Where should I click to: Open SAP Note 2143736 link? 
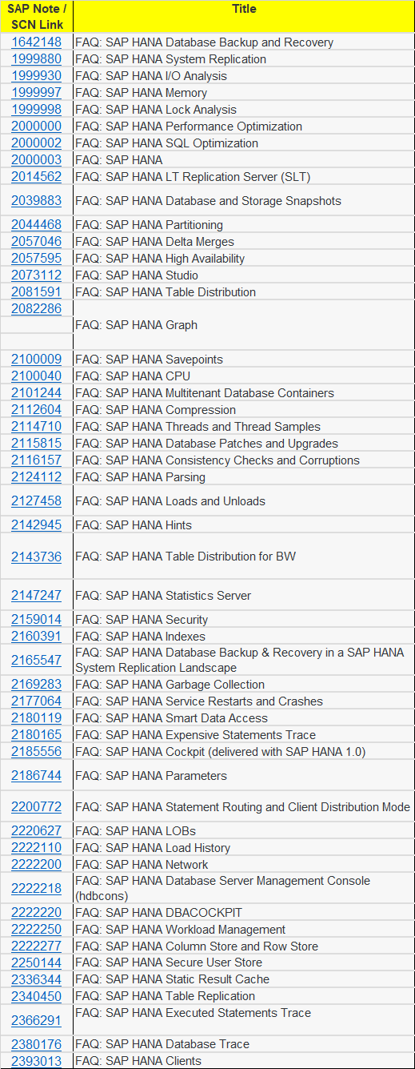point(36,557)
